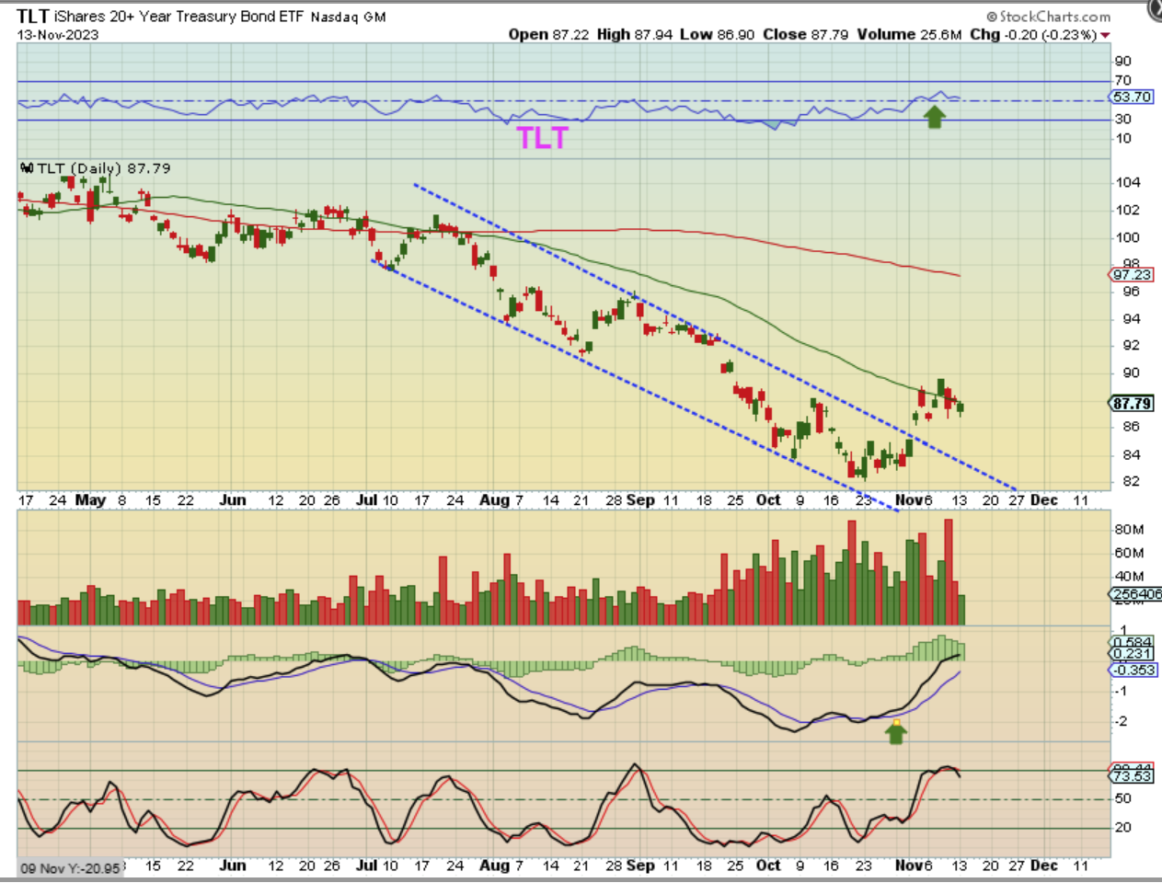This screenshot has height=883, width=1162.
Task: Click the MACD histogram value 0.584
Action: click(x=1132, y=642)
